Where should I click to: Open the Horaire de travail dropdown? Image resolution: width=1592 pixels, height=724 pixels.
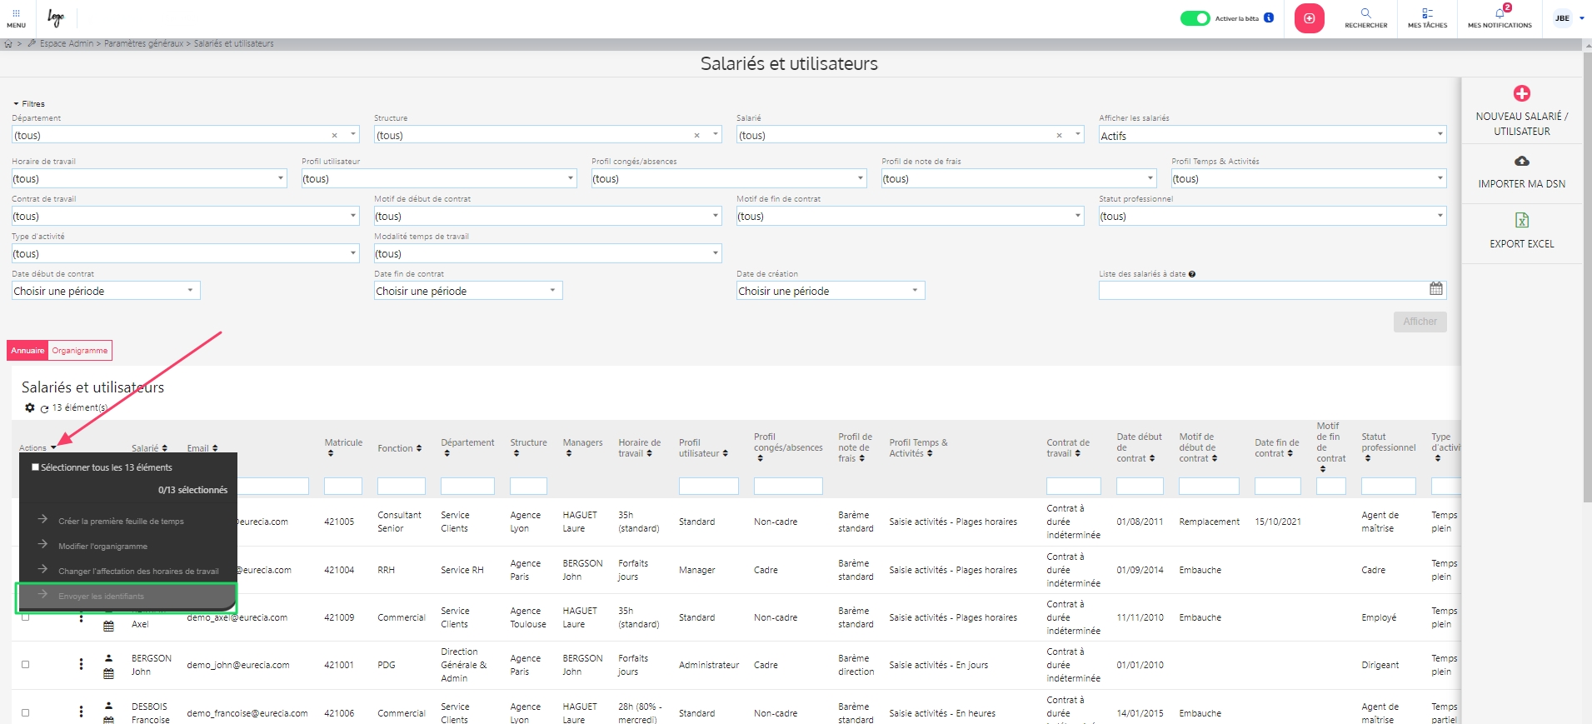(149, 178)
